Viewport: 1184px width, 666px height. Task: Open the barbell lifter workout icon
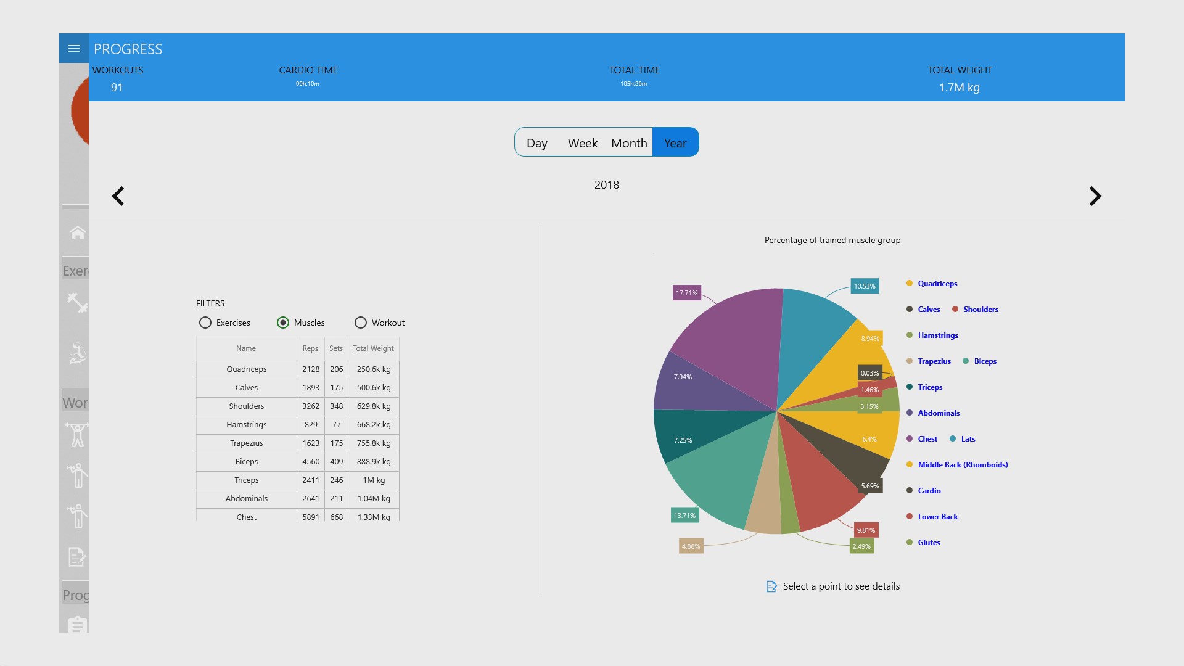(77, 435)
